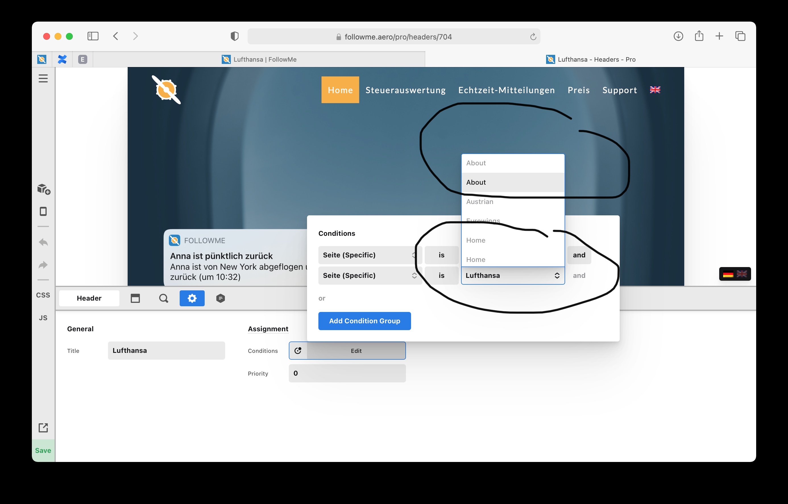Open the pinned Confluence tab
This screenshot has width=788, height=504.
pyautogui.click(x=62, y=59)
